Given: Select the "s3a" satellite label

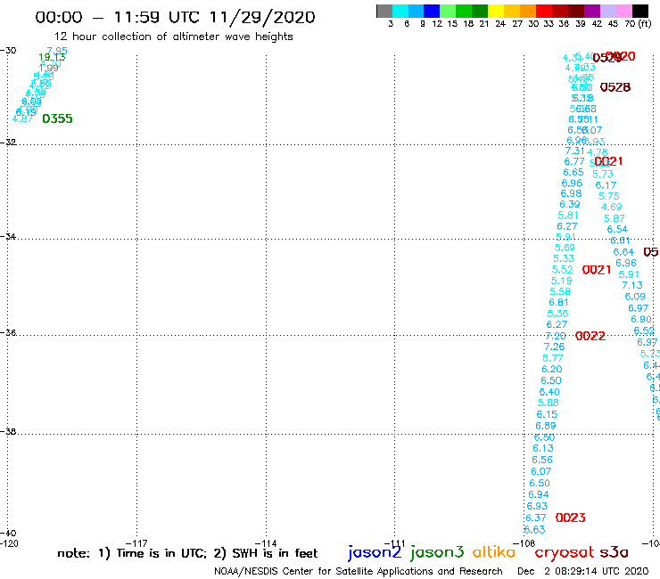Looking at the screenshot, I should pyautogui.click(x=615, y=552).
